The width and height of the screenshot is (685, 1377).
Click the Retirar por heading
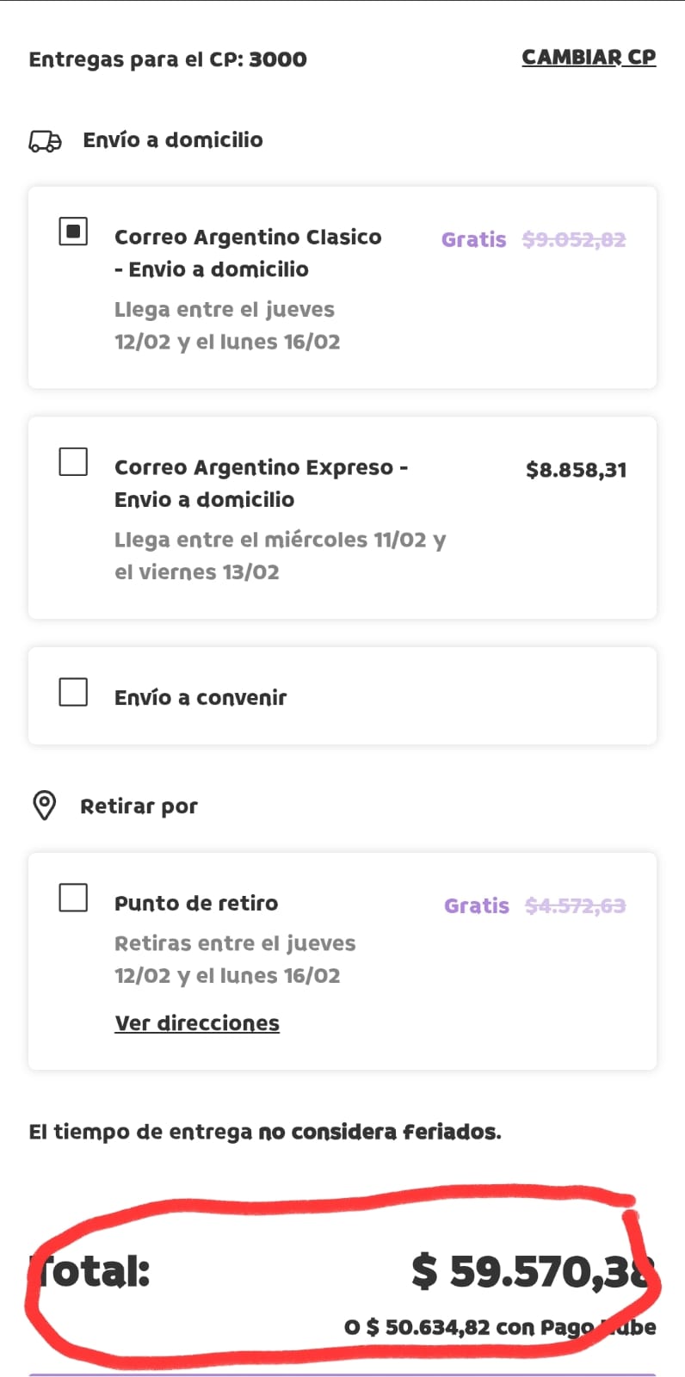pyautogui.click(x=139, y=806)
